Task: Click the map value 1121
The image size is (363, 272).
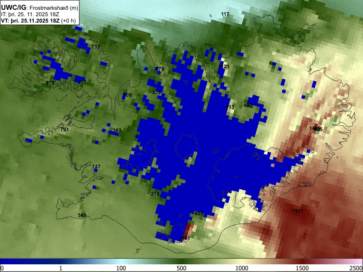Action: pyautogui.click(x=224, y=67)
